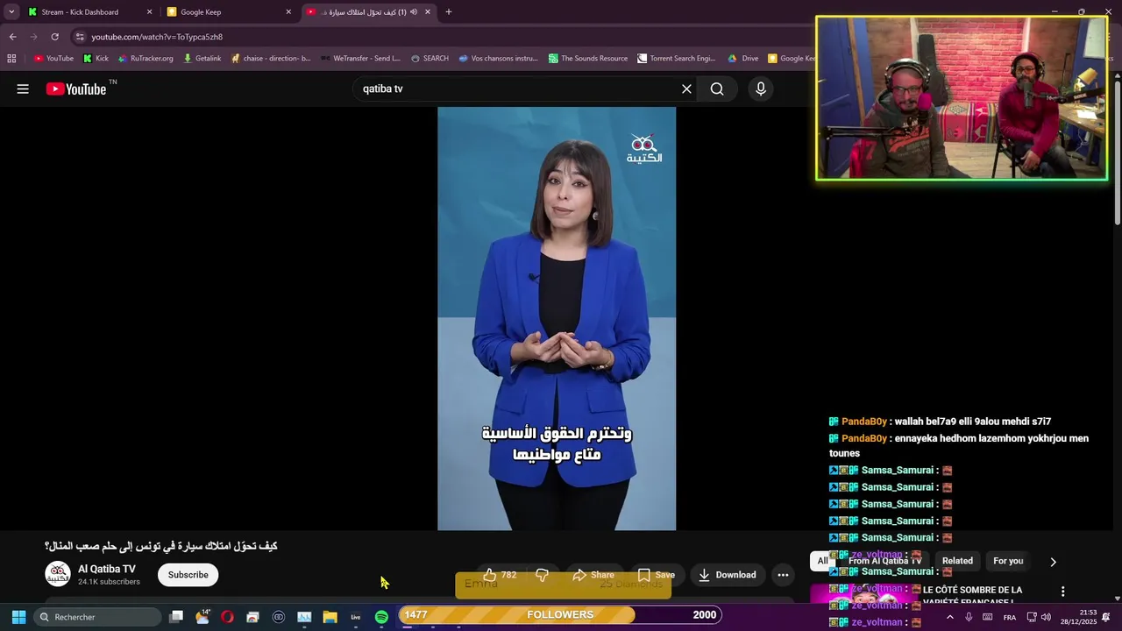Open the Opera browser taskbar icon
This screenshot has height=631, width=1122.
click(227, 617)
